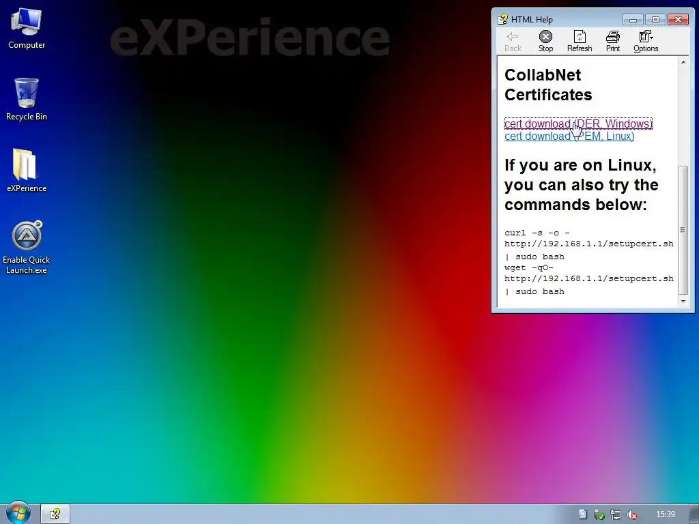Click the 'If you are on Linux' heading

[582, 184]
